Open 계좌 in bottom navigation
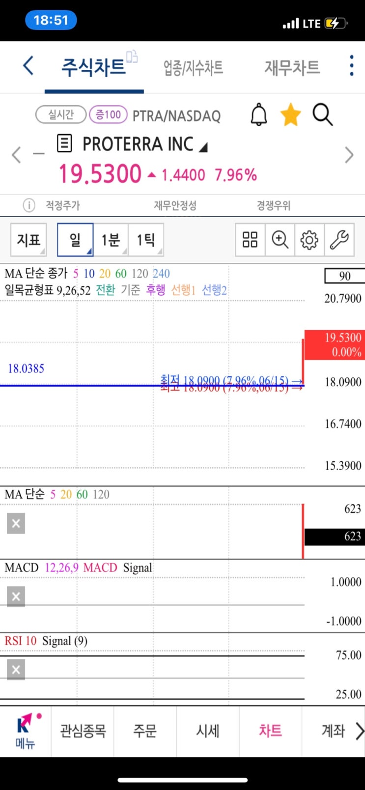Image resolution: width=365 pixels, height=790 pixels. tap(333, 731)
